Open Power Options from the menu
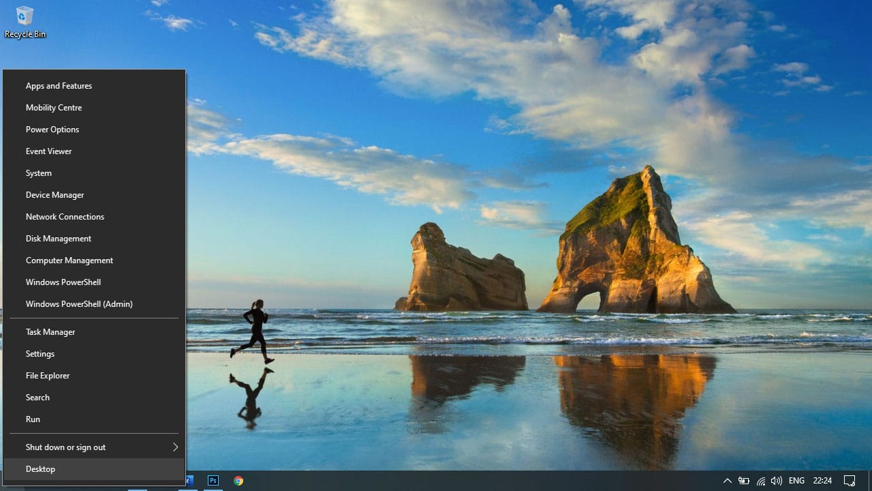872x491 pixels. pyautogui.click(x=52, y=130)
